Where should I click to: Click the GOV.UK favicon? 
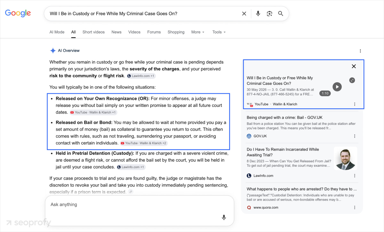(249, 136)
